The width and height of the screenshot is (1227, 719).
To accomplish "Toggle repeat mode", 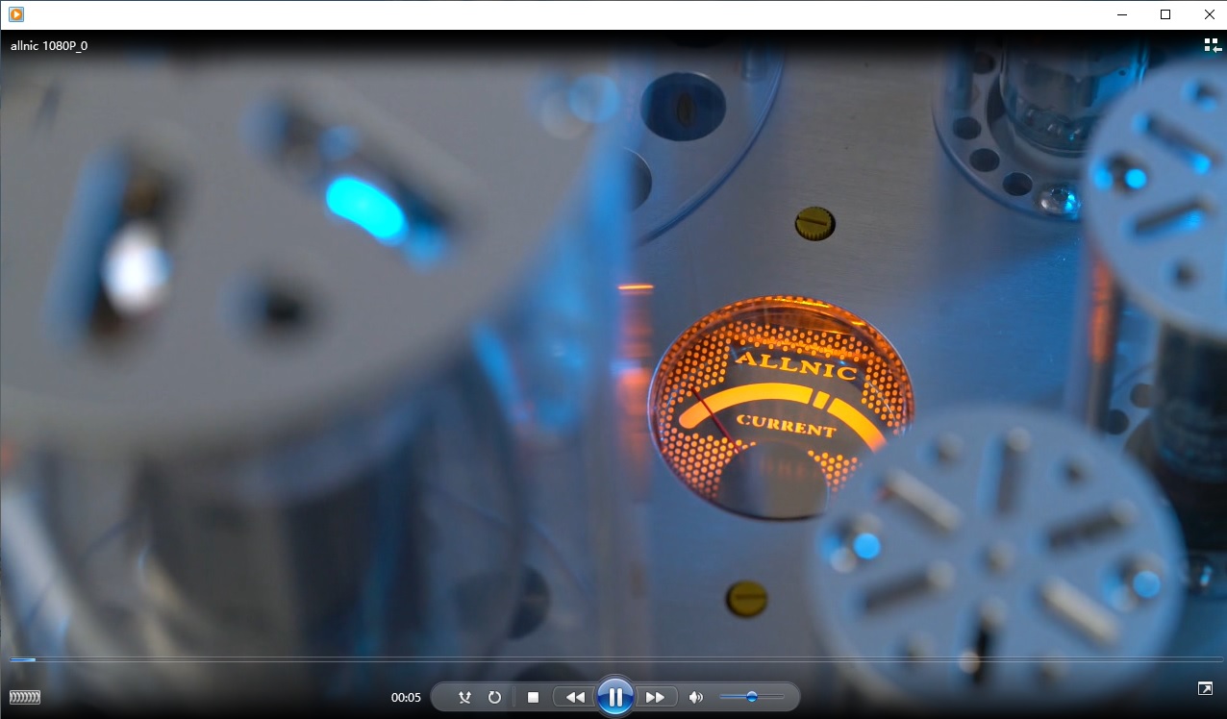I will [494, 697].
